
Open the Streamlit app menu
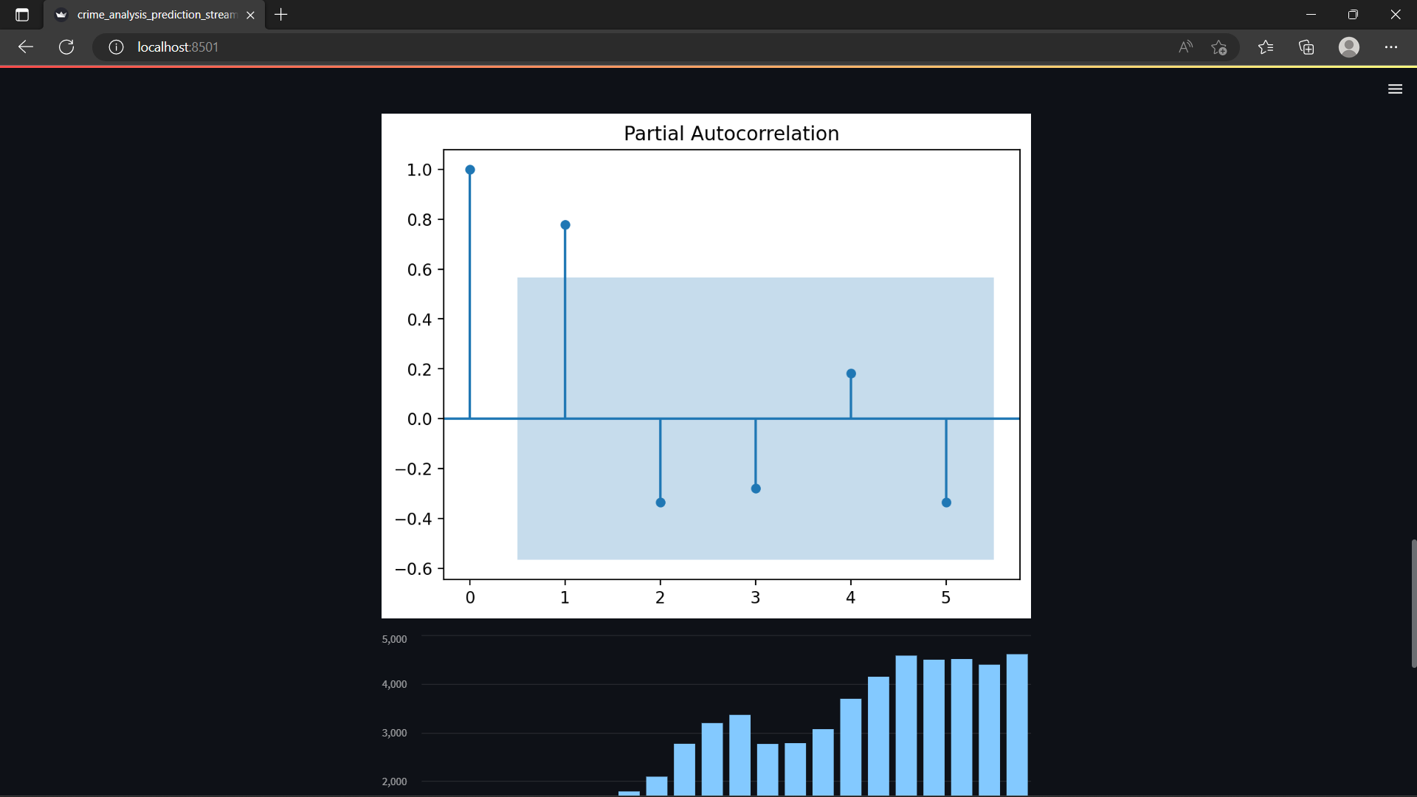click(x=1396, y=89)
